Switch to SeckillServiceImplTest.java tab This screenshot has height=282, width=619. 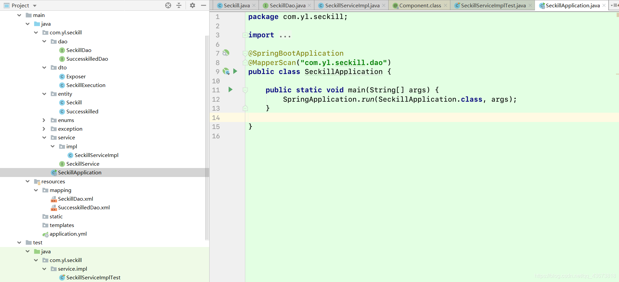pyautogui.click(x=493, y=5)
